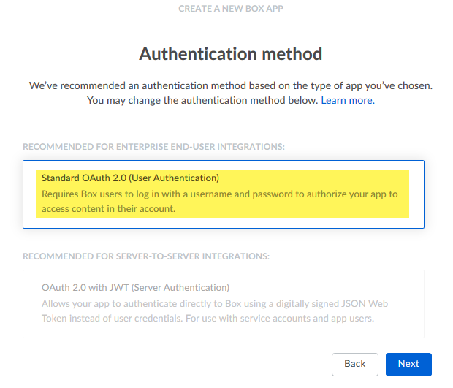Click the Enterprise End-User Integrations section label
Screen dimensions: 453x388
[153, 147]
